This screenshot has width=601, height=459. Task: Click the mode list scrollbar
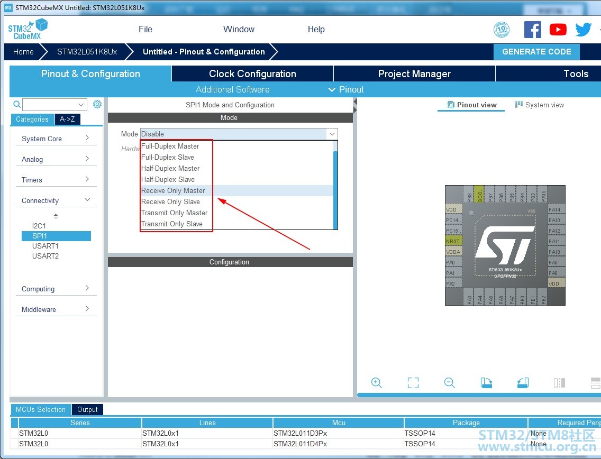(335, 190)
